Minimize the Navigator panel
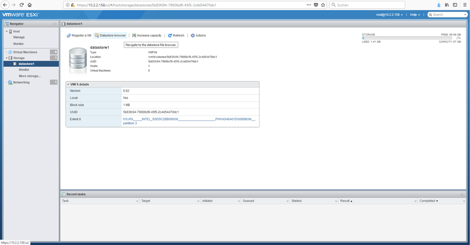 tap(55, 24)
